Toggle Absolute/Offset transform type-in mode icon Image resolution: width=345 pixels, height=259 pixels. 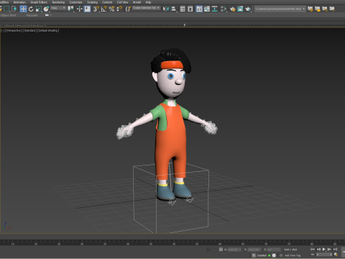tap(221, 250)
